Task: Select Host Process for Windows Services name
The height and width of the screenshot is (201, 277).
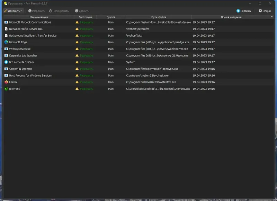Action: click(30, 76)
